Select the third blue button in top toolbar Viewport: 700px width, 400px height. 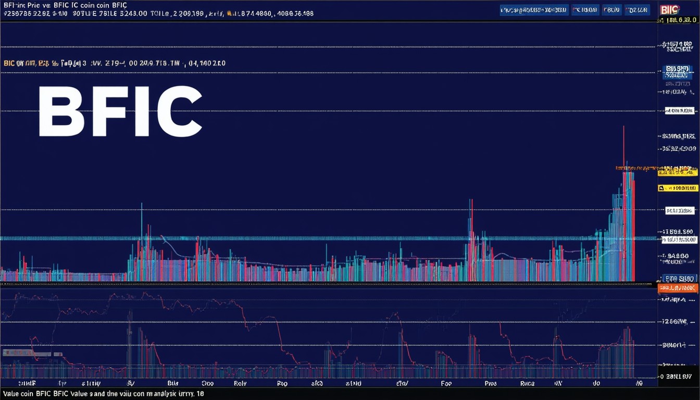tap(611, 10)
